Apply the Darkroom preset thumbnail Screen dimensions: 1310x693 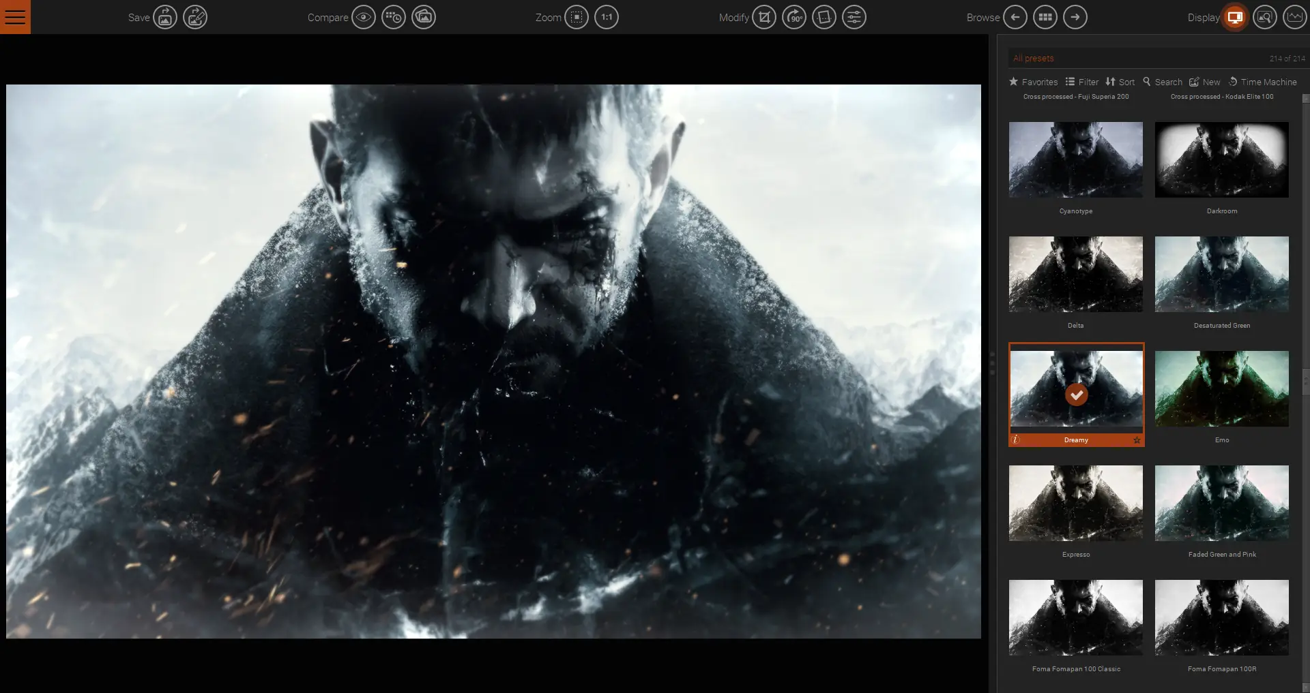click(1222, 160)
